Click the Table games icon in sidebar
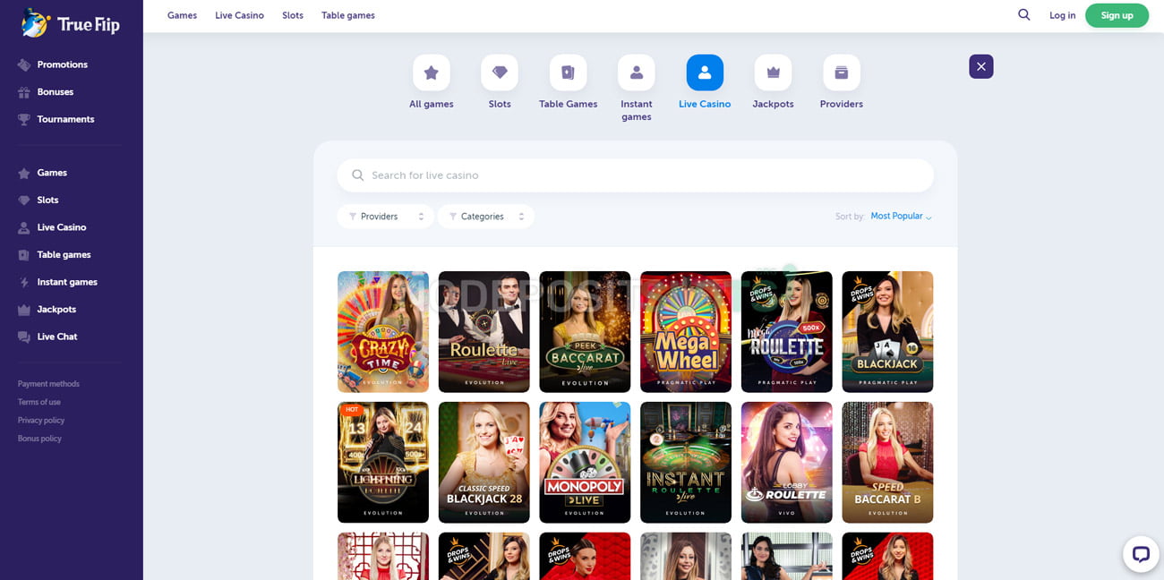This screenshot has width=1164, height=580. [24, 255]
